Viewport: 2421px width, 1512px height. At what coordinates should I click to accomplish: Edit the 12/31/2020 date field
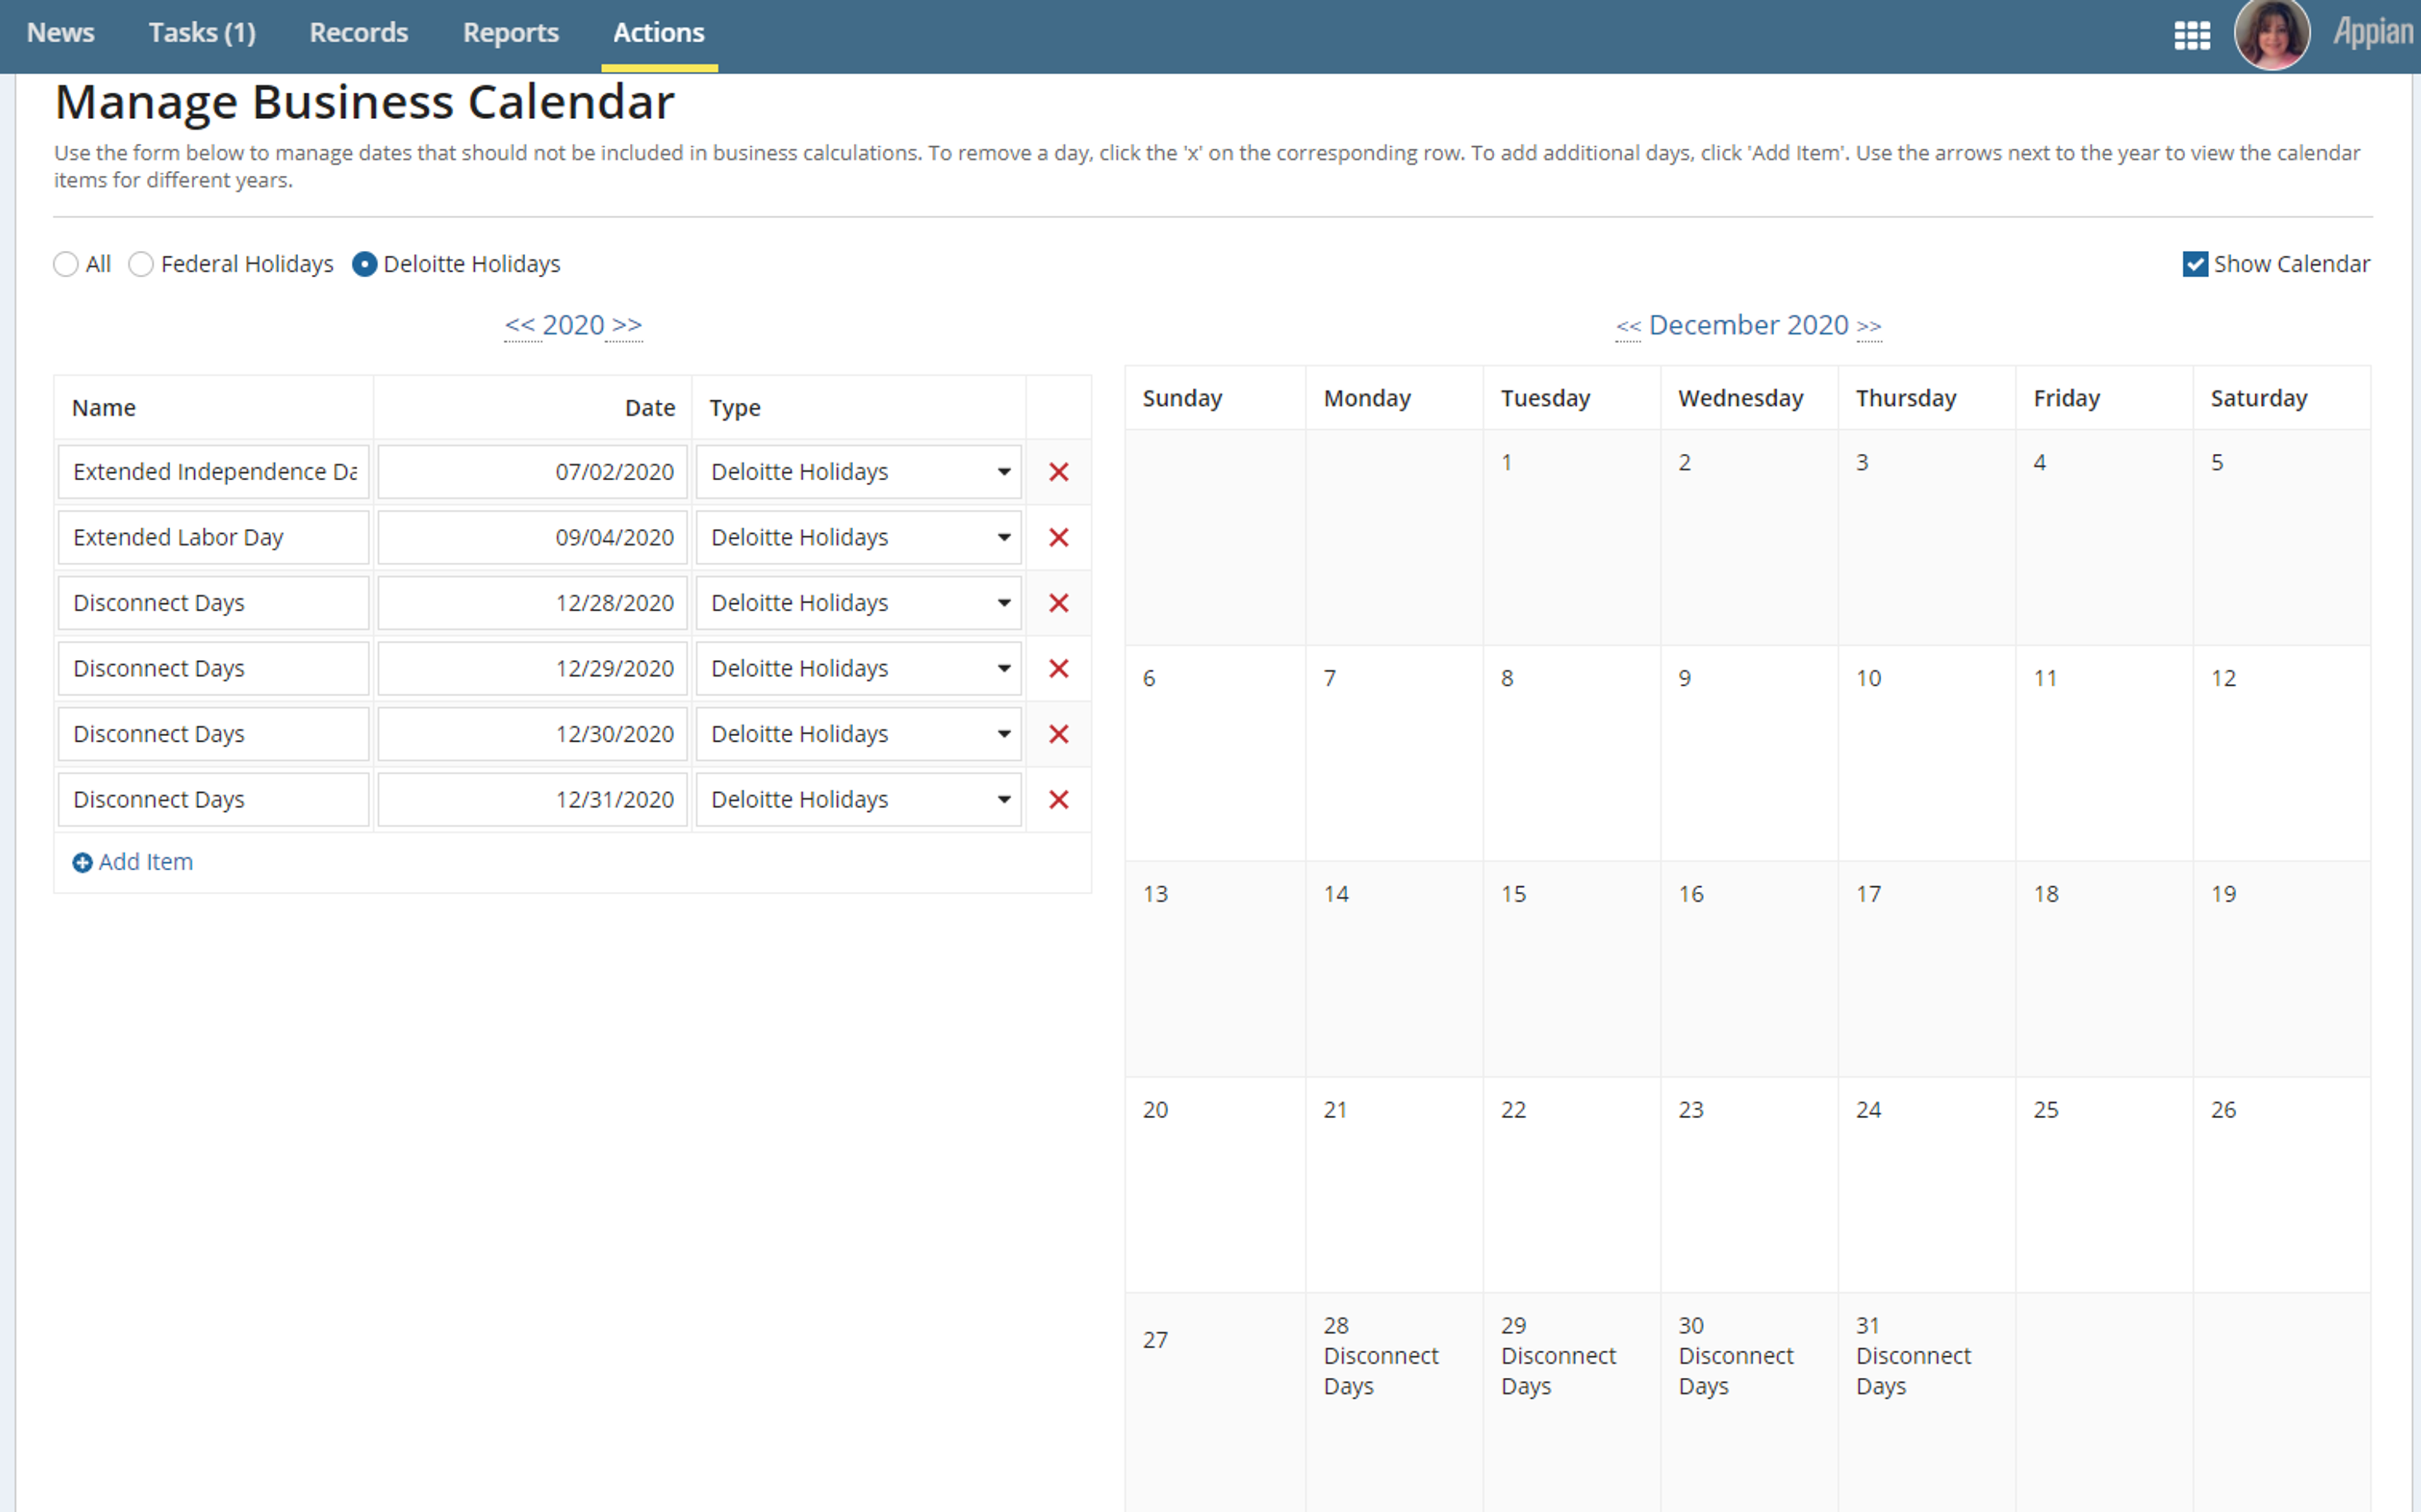click(533, 799)
